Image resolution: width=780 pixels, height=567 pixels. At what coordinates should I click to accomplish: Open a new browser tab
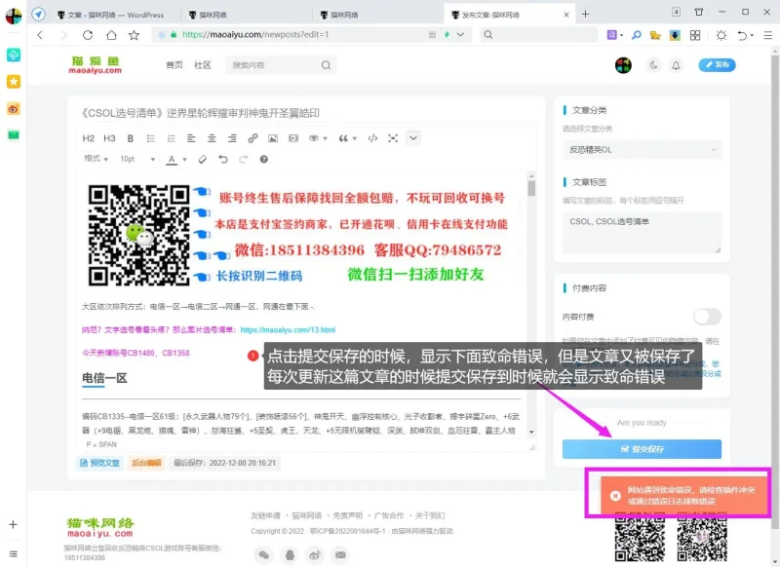586,15
